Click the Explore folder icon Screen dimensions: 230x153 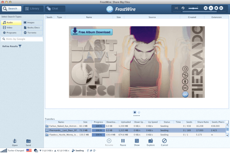(150, 142)
